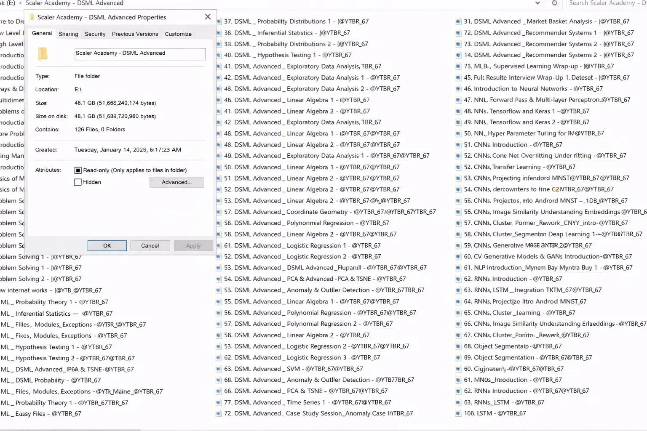Toggle the Read-only attribute checkbox
647x431 pixels.
[78, 170]
